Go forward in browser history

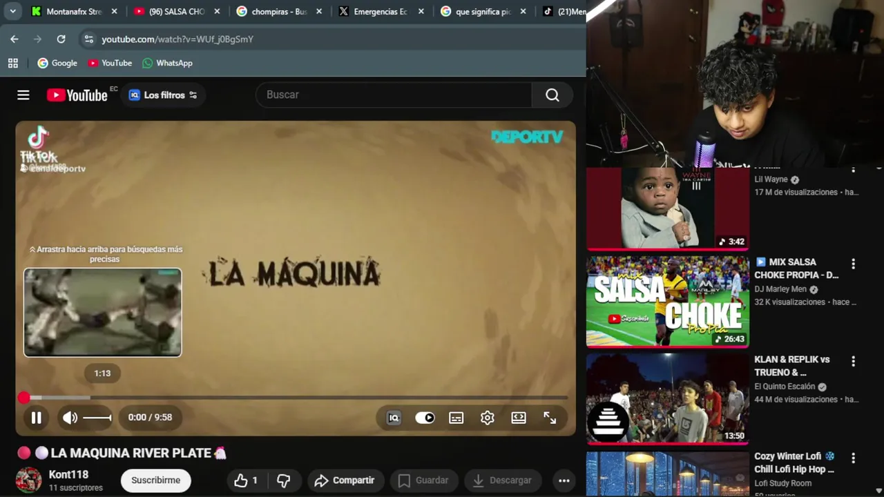(37, 39)
